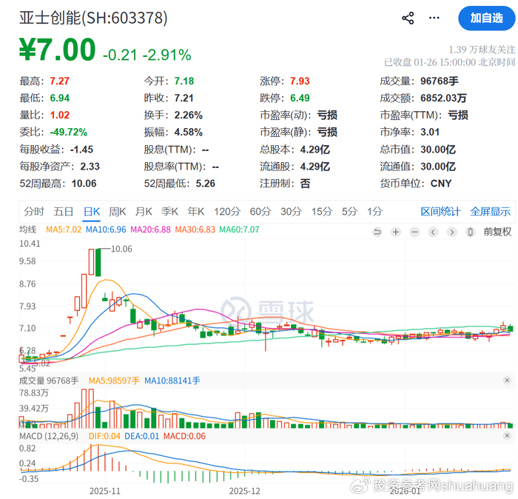Click the 2025-11 date axis label
The height and width of the screenshot is (499, 518).
[105, 491]
